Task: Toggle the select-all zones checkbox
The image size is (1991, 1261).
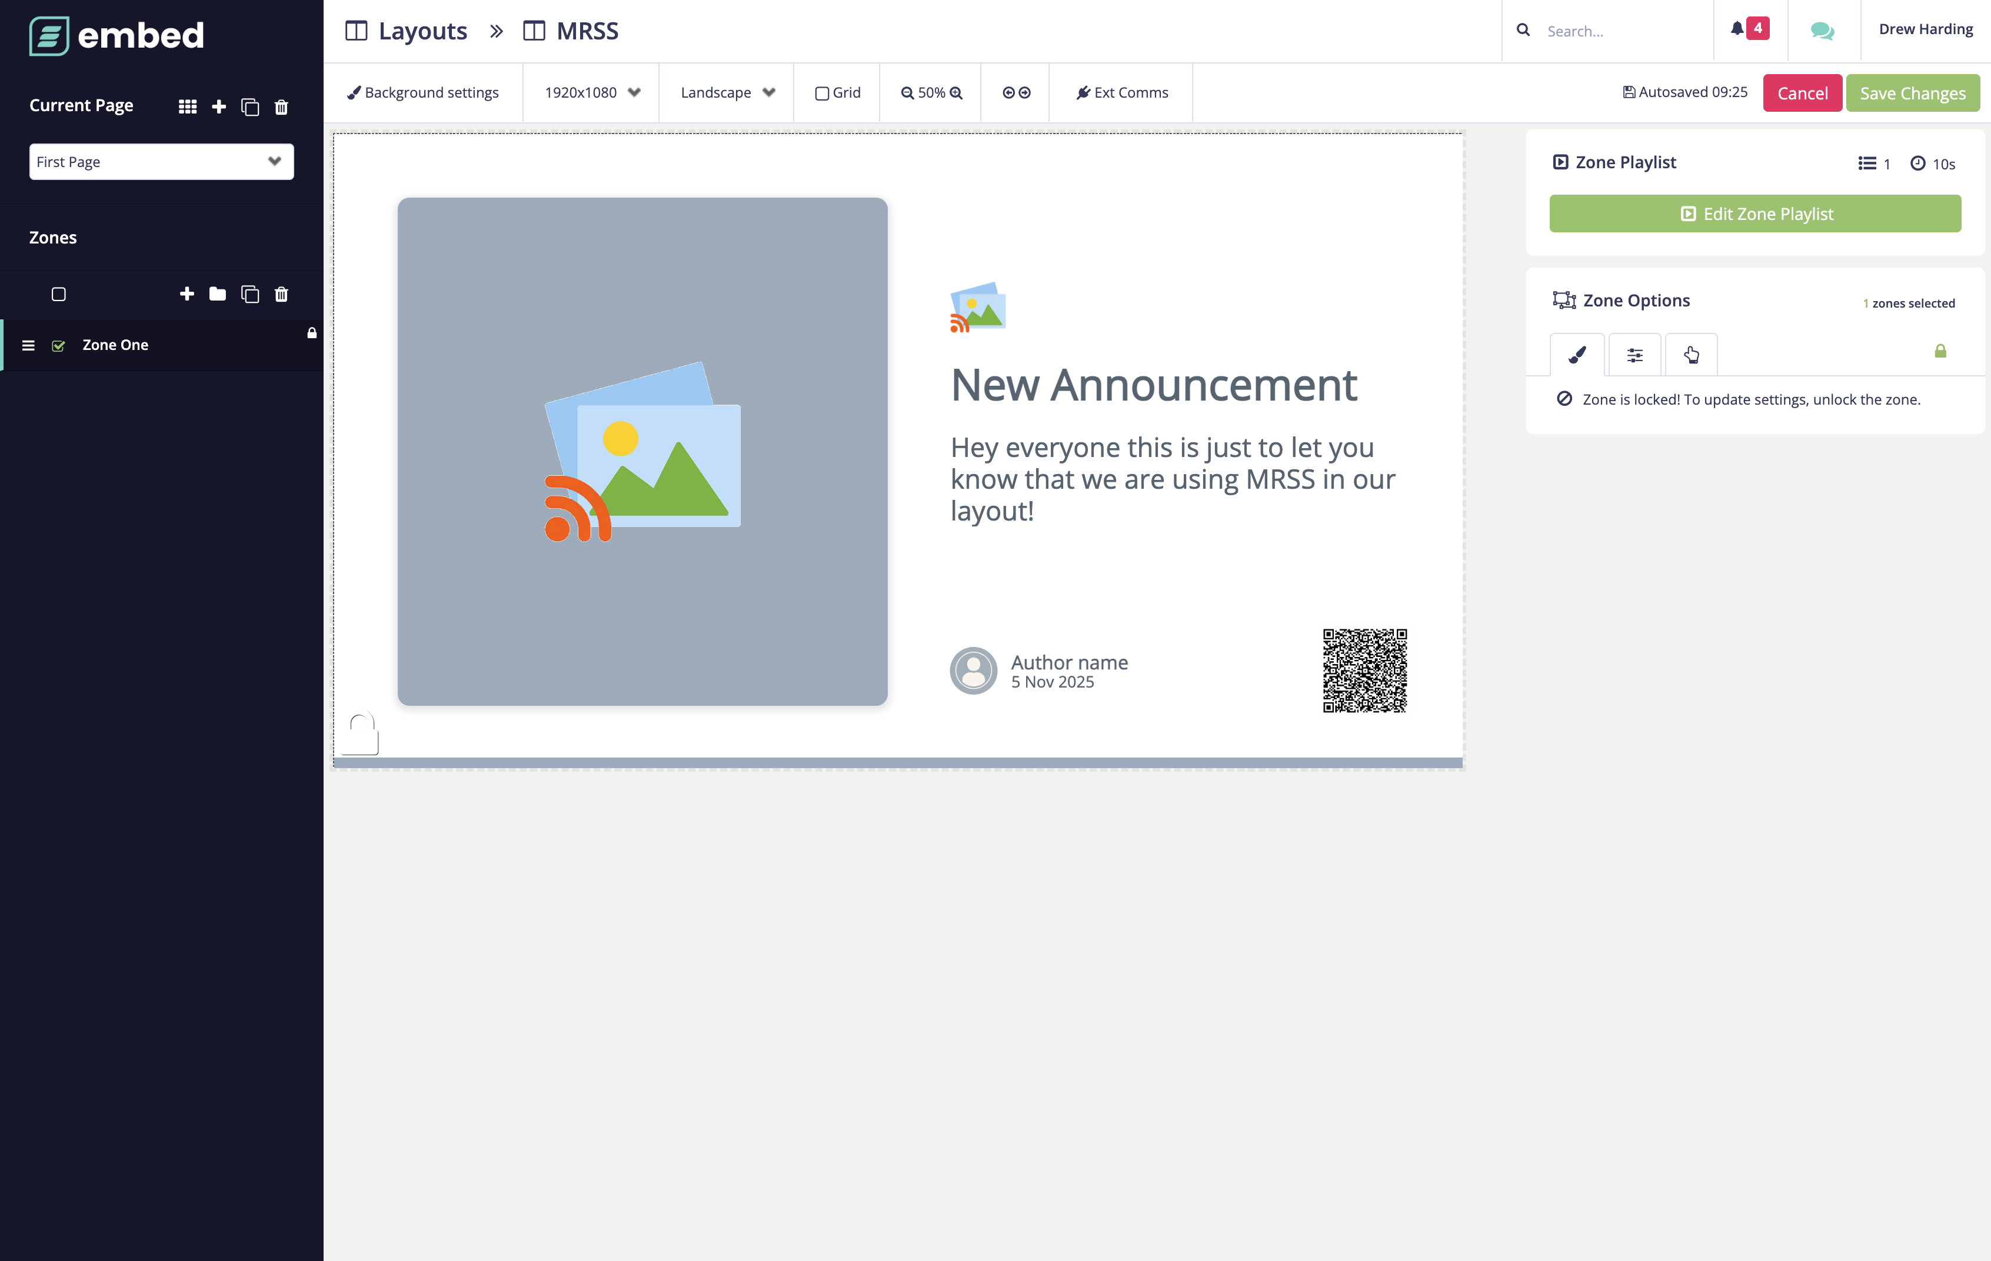Action: [x=59, y=294]
